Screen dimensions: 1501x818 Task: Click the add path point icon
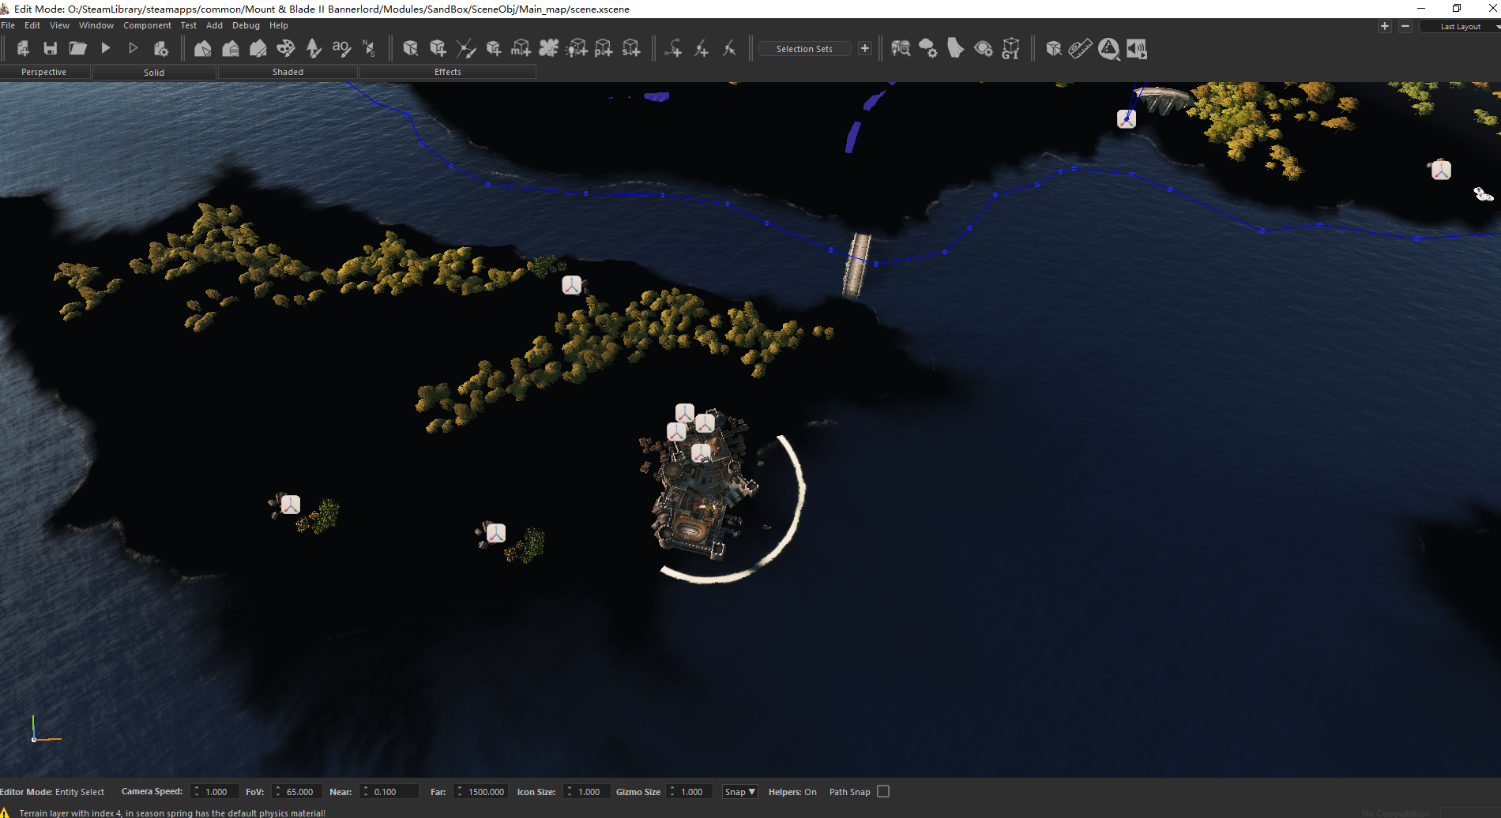point(674,48)
